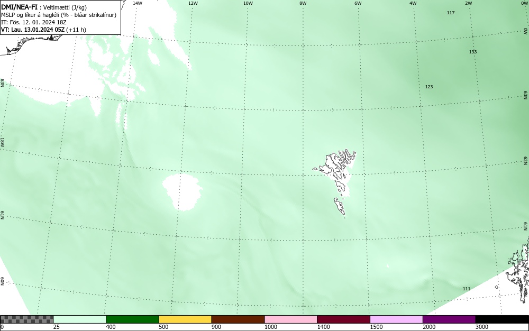529x331 pixels.
Task: Click the 4W longitude label
Action: coord(413,3)
